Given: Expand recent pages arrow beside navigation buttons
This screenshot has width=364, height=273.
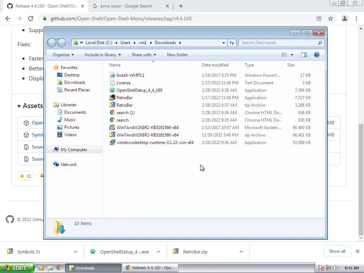Looking at the screenshot, I should [69, 43].
